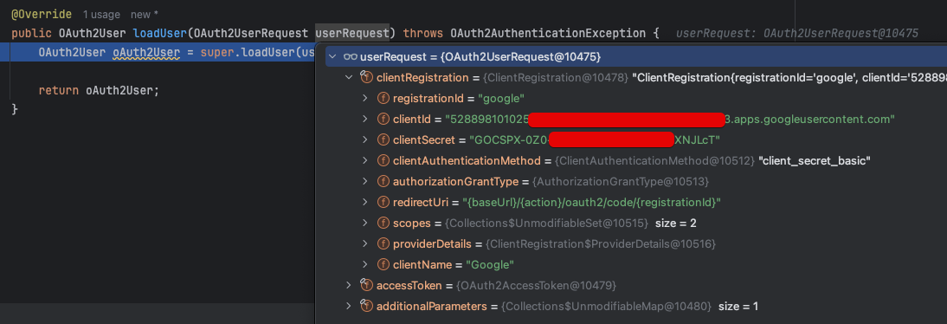Click the clientId value ending in apps.googleusercontent.com
The image size is (947, 324).
click(x=670, y=119)
